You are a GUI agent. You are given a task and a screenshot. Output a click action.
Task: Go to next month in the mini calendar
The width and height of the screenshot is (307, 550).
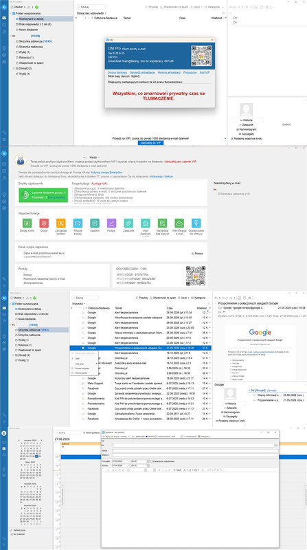tap(43, 440)
